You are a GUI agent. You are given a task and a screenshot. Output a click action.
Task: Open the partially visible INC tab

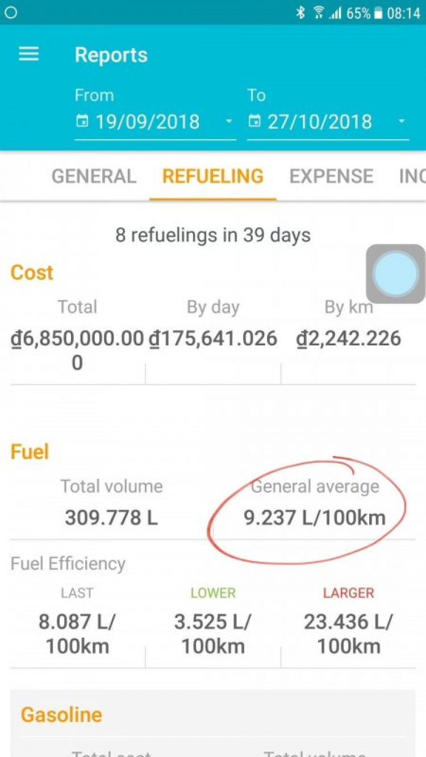[x=412, y=176]
